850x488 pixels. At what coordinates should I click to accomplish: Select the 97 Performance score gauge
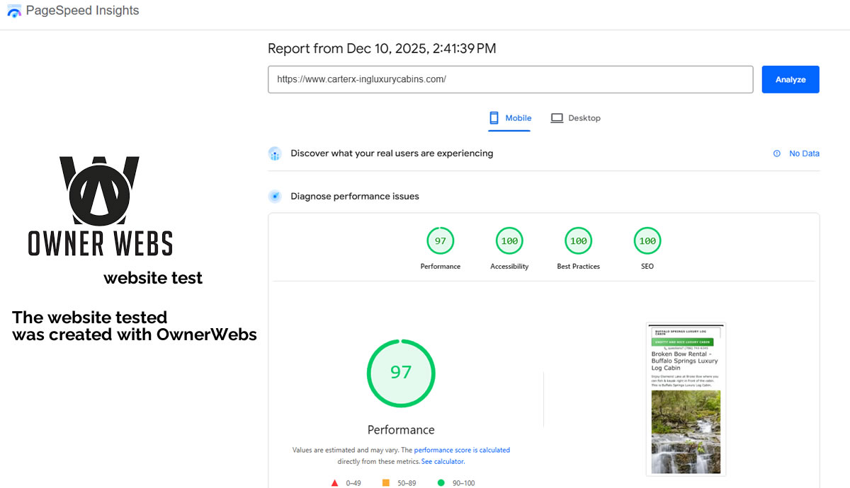[440, 241]
